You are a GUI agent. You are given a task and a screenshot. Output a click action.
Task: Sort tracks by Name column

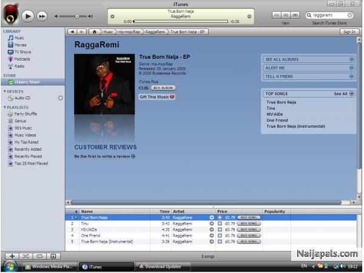(x=115, y=212)
